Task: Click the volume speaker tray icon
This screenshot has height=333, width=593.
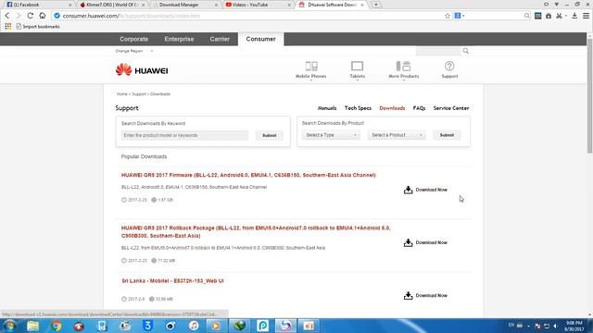Action: (x=555, y=326)
